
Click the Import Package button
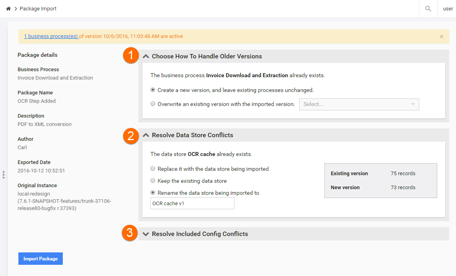coord(40,258)
